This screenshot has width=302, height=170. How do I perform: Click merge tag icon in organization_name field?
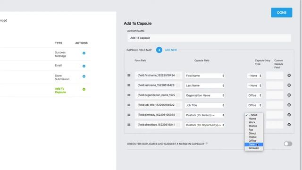click(x=178, y=95)
